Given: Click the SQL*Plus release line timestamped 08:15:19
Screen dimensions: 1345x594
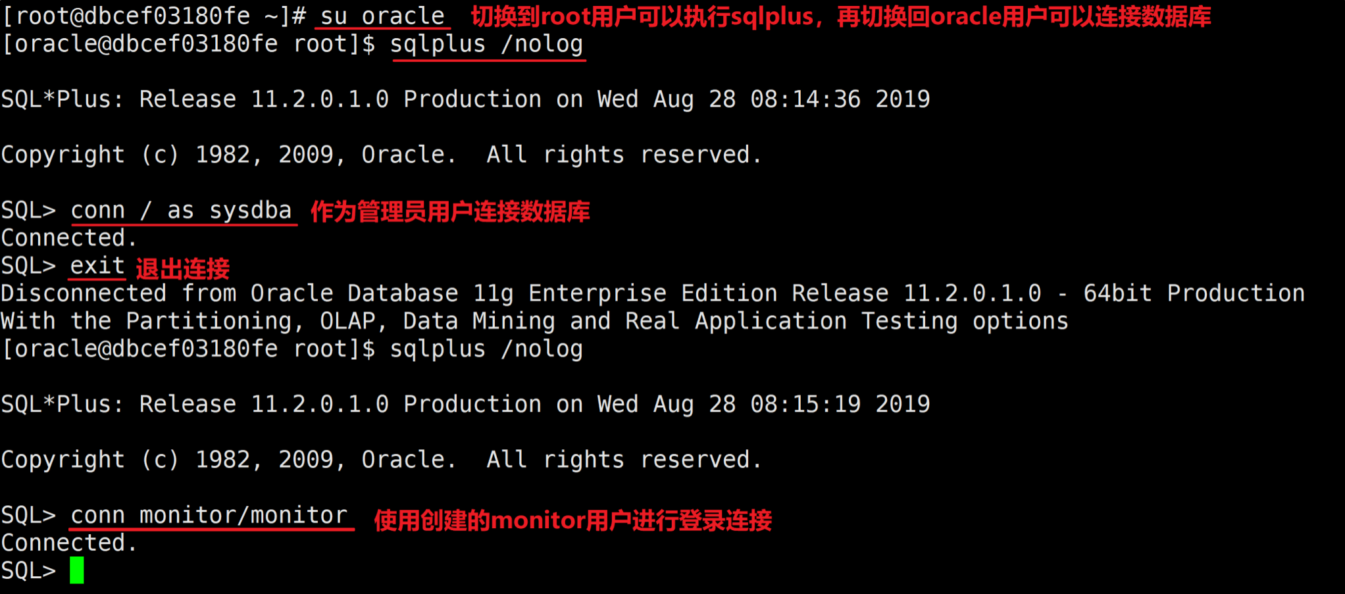Looking at the screenshot, I should coord(465,404).
